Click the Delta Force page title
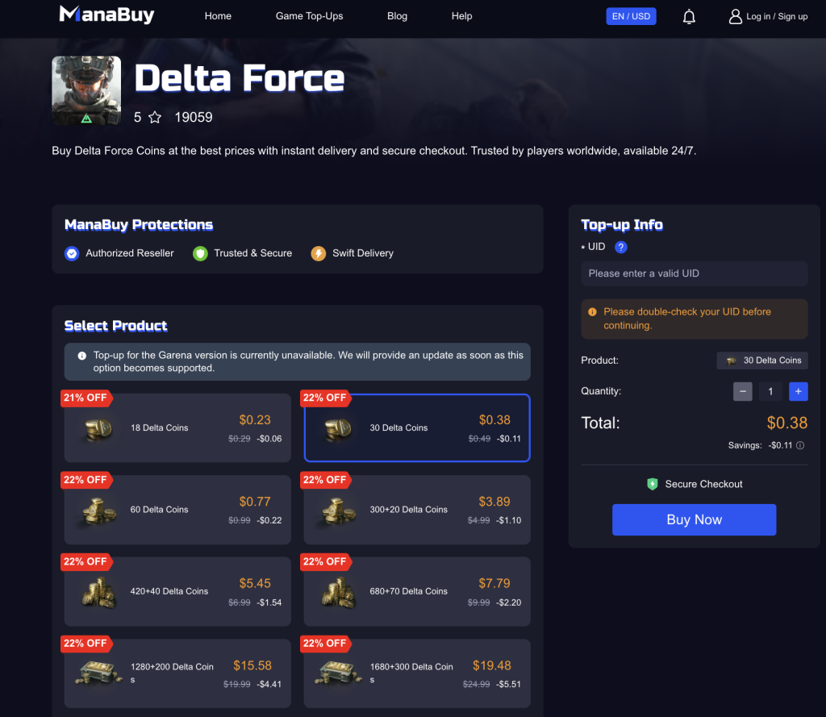This screenshot has width=826, height=717. tap(240, 78)
